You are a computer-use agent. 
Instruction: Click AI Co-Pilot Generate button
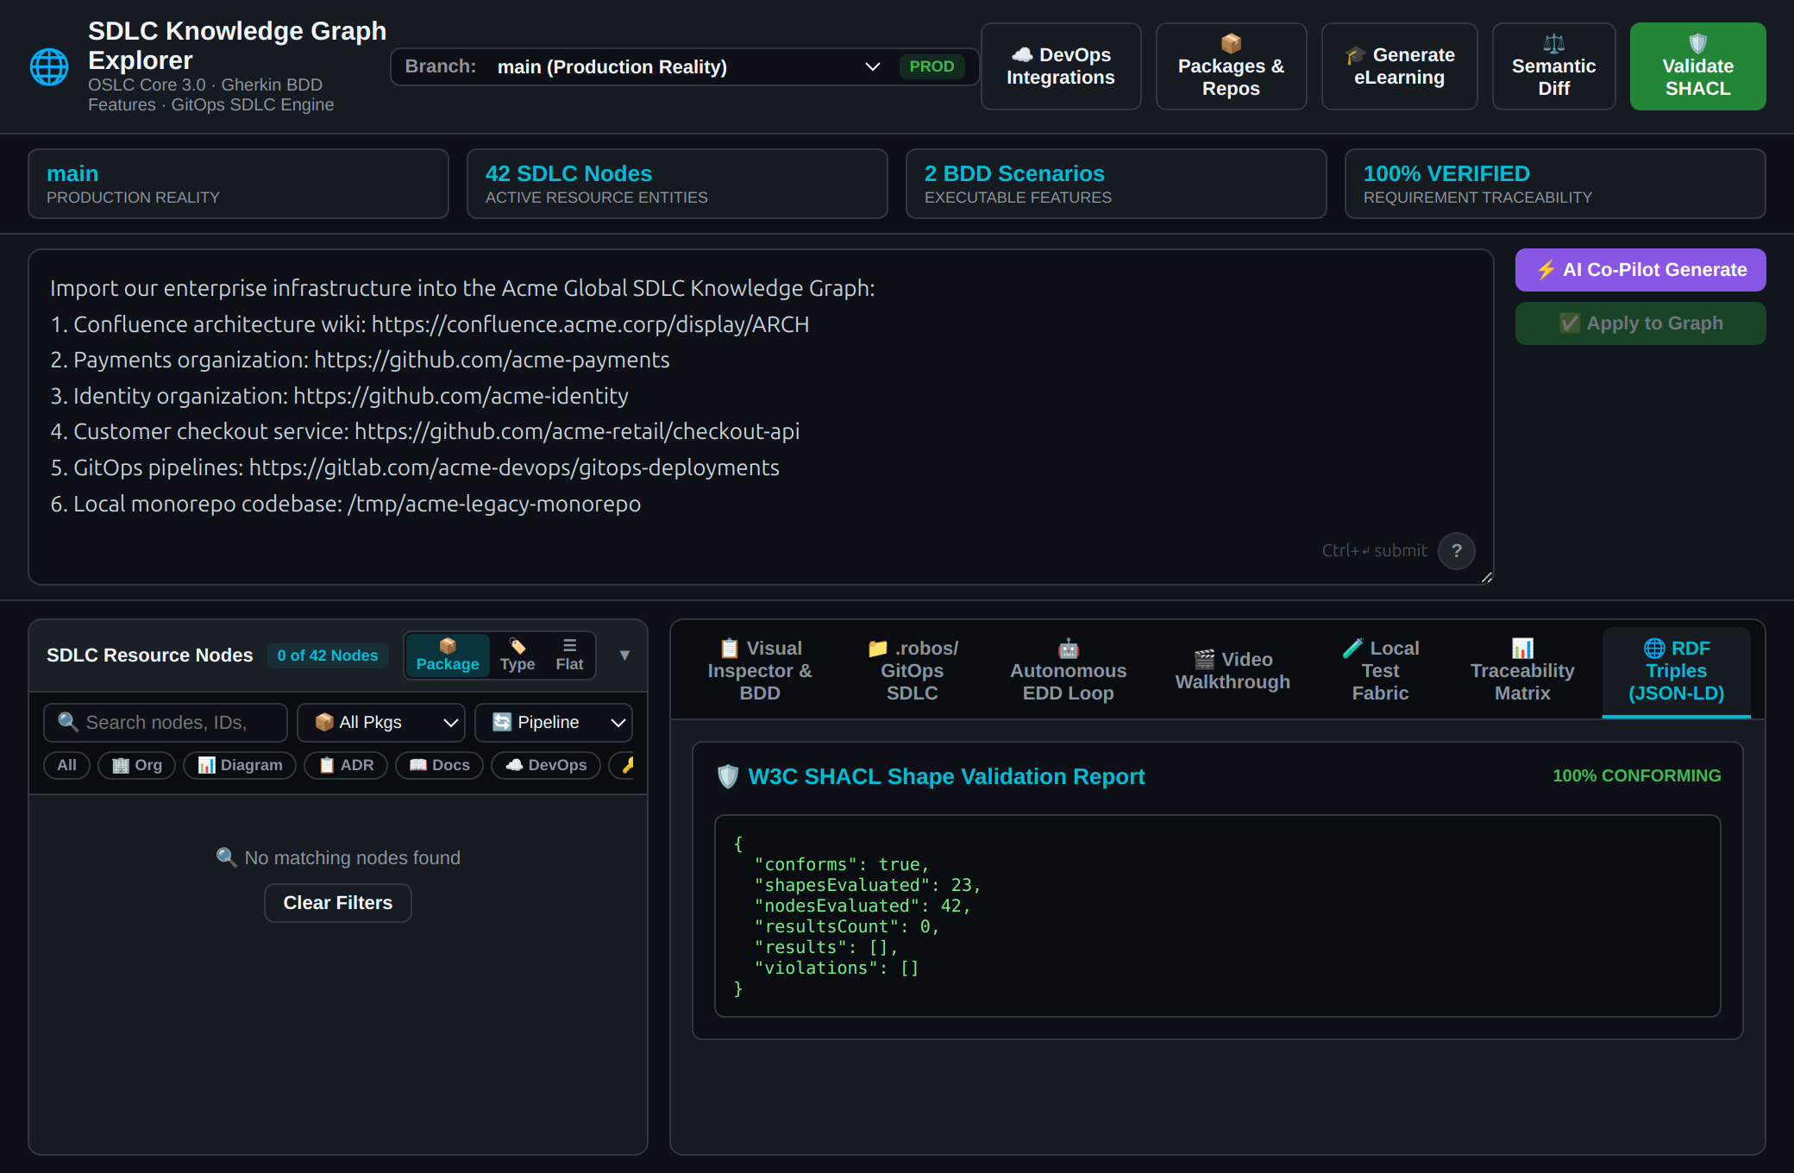click(1640, 270)
